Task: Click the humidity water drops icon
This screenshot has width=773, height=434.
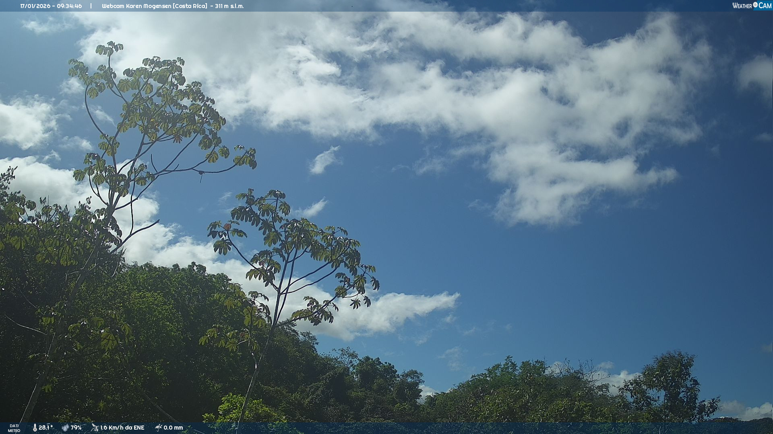Action: click(65, 428)
